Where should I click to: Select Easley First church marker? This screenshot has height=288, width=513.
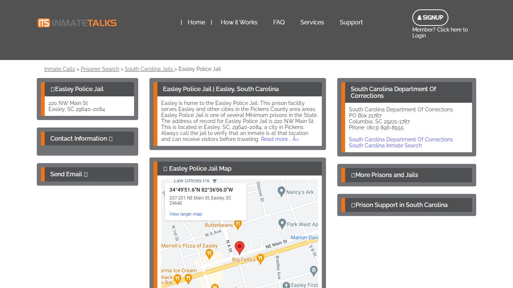coord(286,285)
